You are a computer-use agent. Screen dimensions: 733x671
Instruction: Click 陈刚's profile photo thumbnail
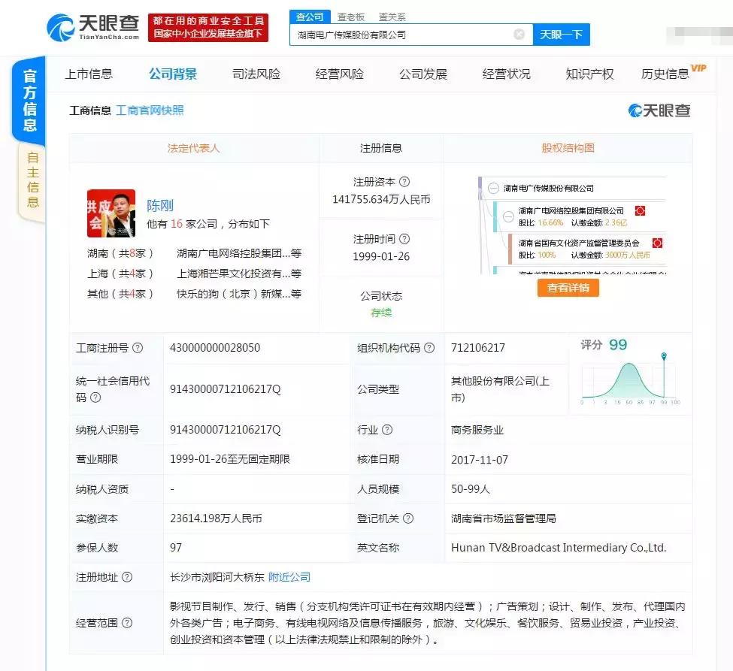tap(111, 213)
